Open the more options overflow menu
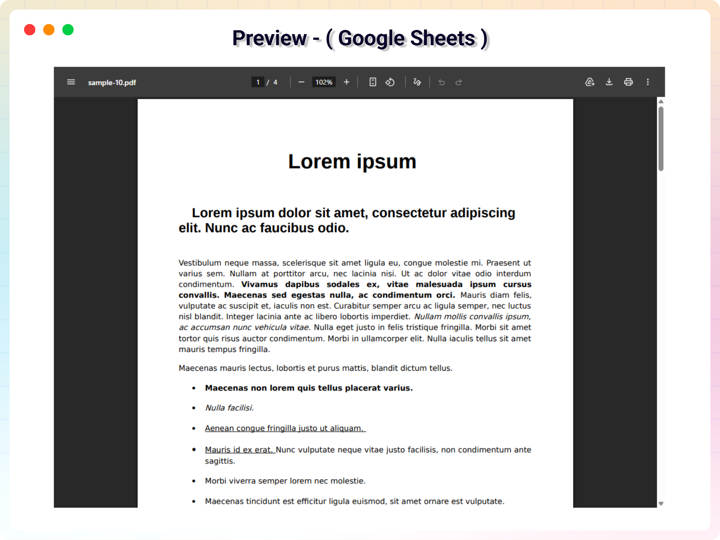Screen dimensions: 720x540 648,82
